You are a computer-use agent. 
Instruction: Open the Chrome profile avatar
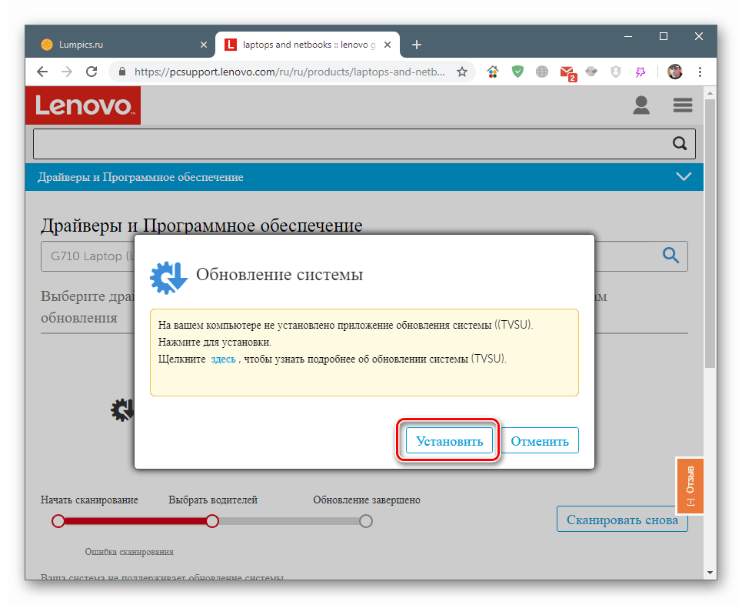(x=675, y=72)
